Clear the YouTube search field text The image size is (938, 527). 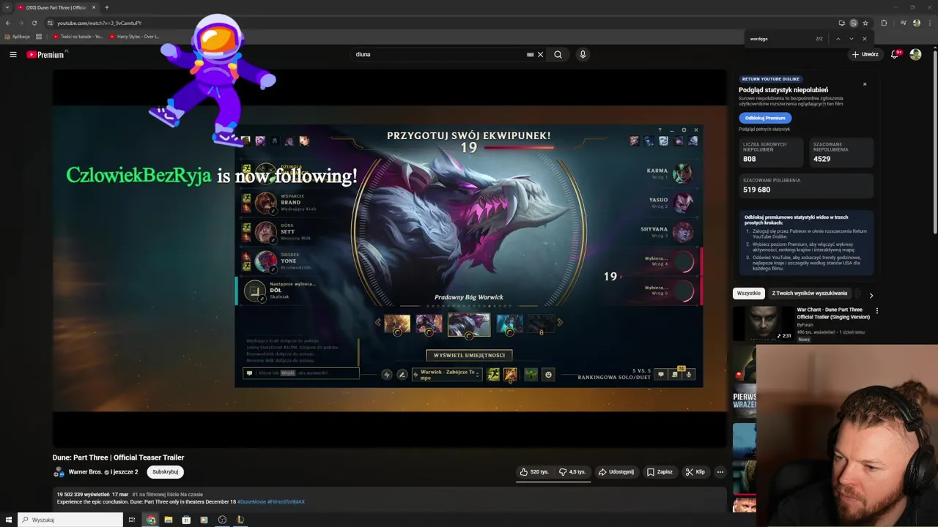coord(541,54)
